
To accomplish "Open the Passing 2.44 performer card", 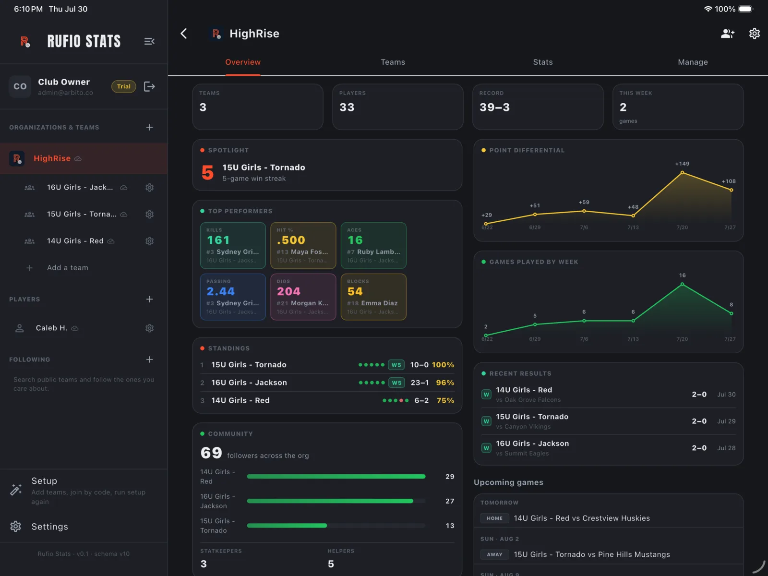I will click(x=233, y=297).
